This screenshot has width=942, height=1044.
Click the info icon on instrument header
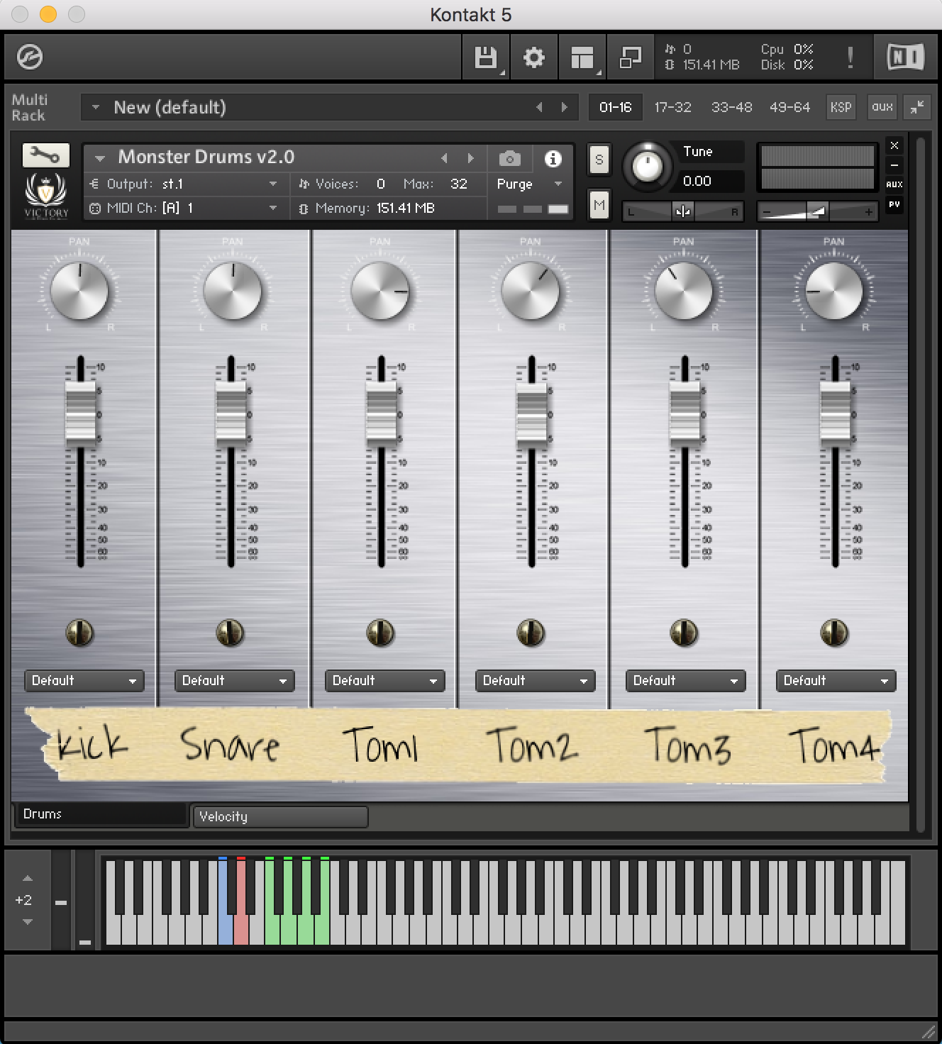pos(553,158)
